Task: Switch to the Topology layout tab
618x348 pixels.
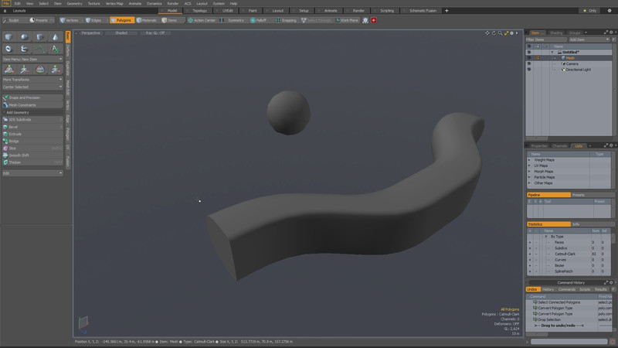Action: (199, 11)
